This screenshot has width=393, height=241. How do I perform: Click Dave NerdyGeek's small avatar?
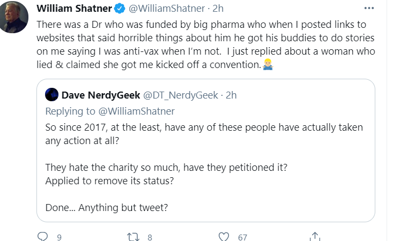pyautogui.click(x=52, y=95)
